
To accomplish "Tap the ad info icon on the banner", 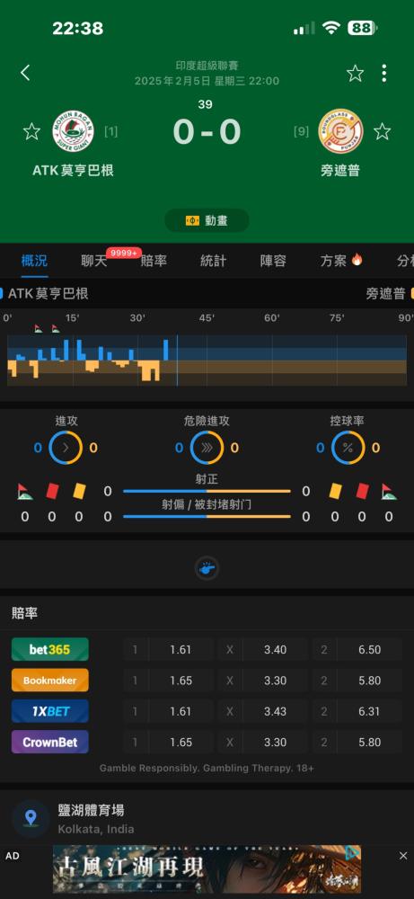I will click(353, 854).
